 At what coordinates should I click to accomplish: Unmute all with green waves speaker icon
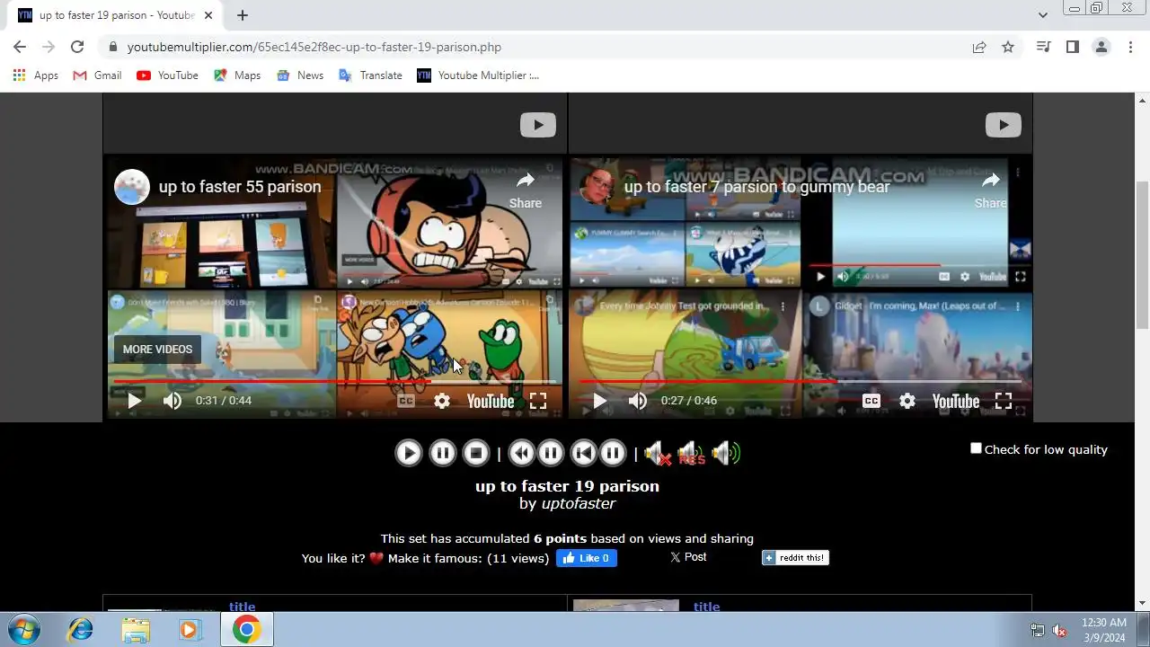(x=726, y=453)
